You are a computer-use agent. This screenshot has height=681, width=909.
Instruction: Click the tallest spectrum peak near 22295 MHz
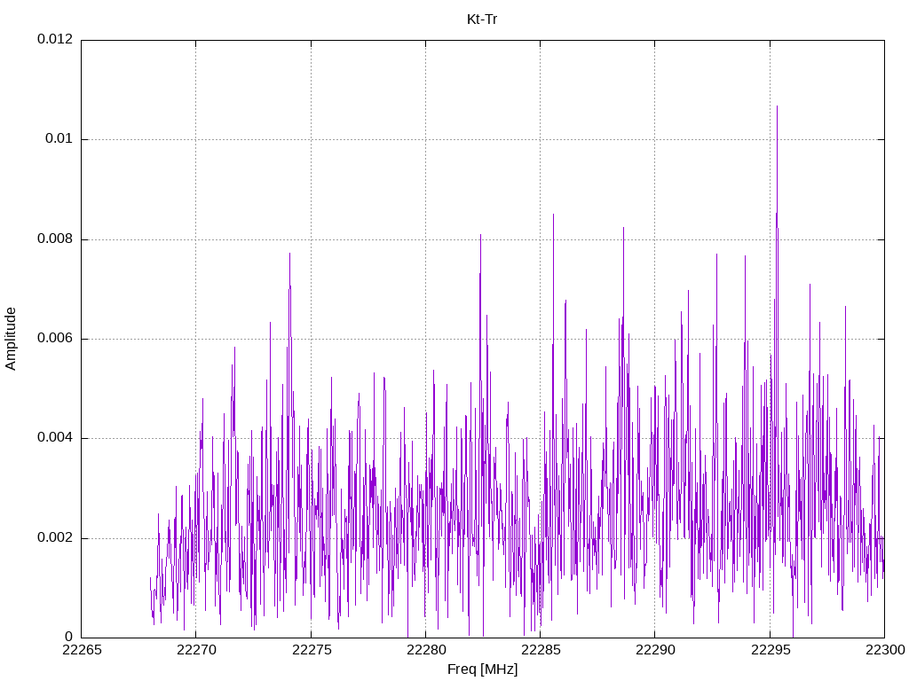(x=777, y=107)
